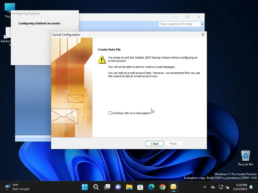Screen dimensions: 258x193
Task: Open the Windows Start menu
Action: tap(85, 187)
